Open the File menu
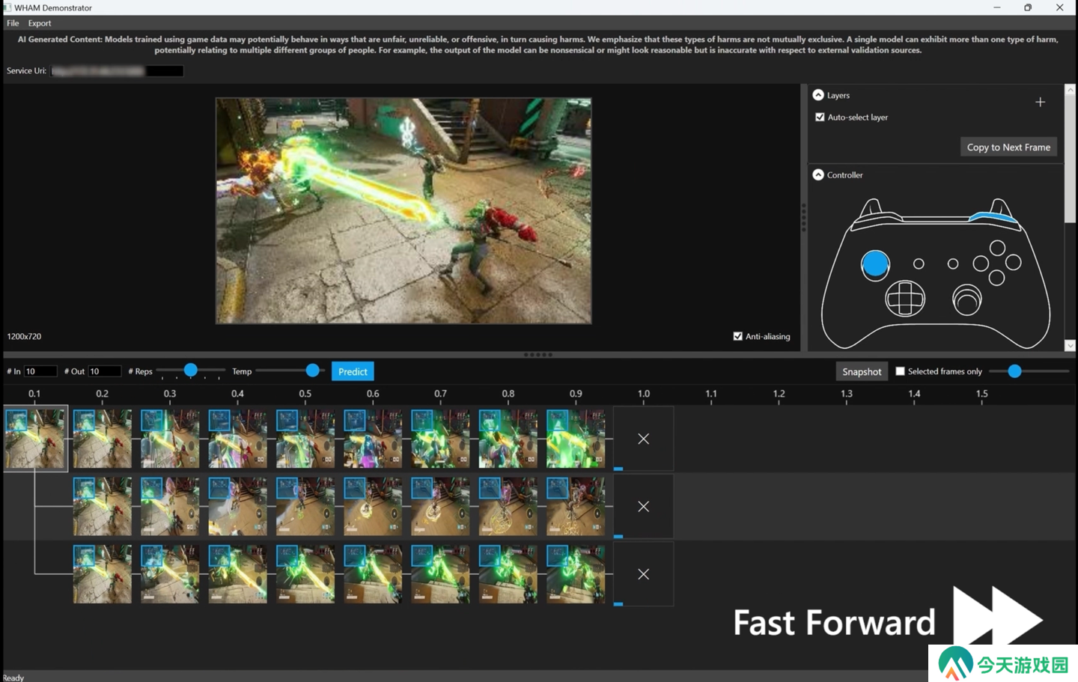1078x682 pixels. pyautogui.click(x=13, y=23)
